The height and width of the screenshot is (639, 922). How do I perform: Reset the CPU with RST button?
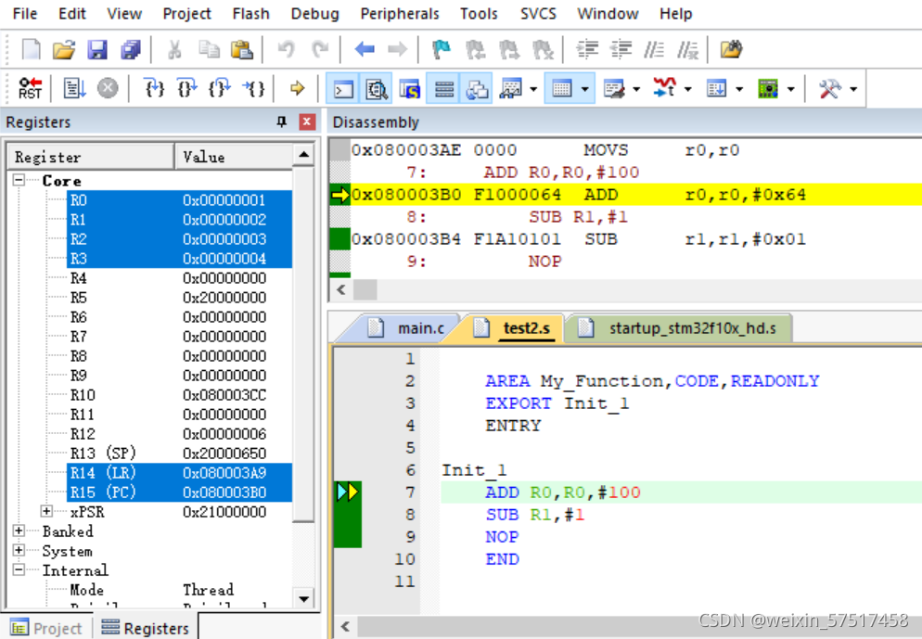pos(30,89)
